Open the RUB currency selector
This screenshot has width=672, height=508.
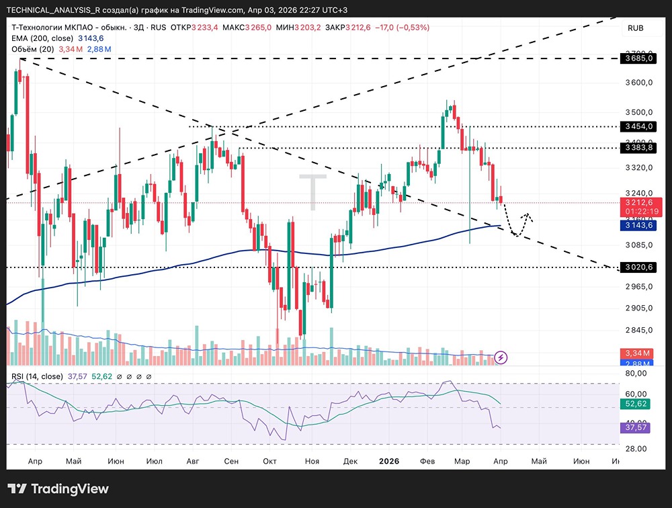(635, 28)
